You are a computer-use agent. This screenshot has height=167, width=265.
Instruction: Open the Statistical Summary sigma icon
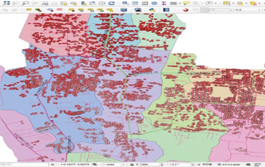163,3
